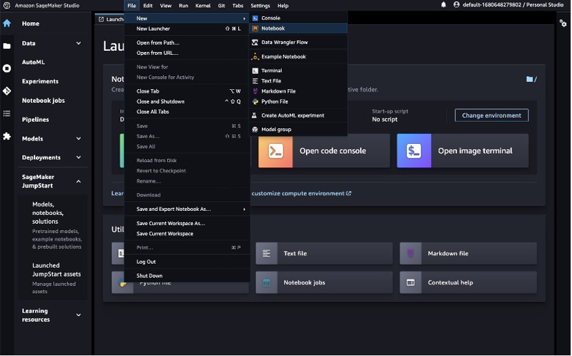
Task: Click the folder path icon in launcher
Action: coord(529,79)
